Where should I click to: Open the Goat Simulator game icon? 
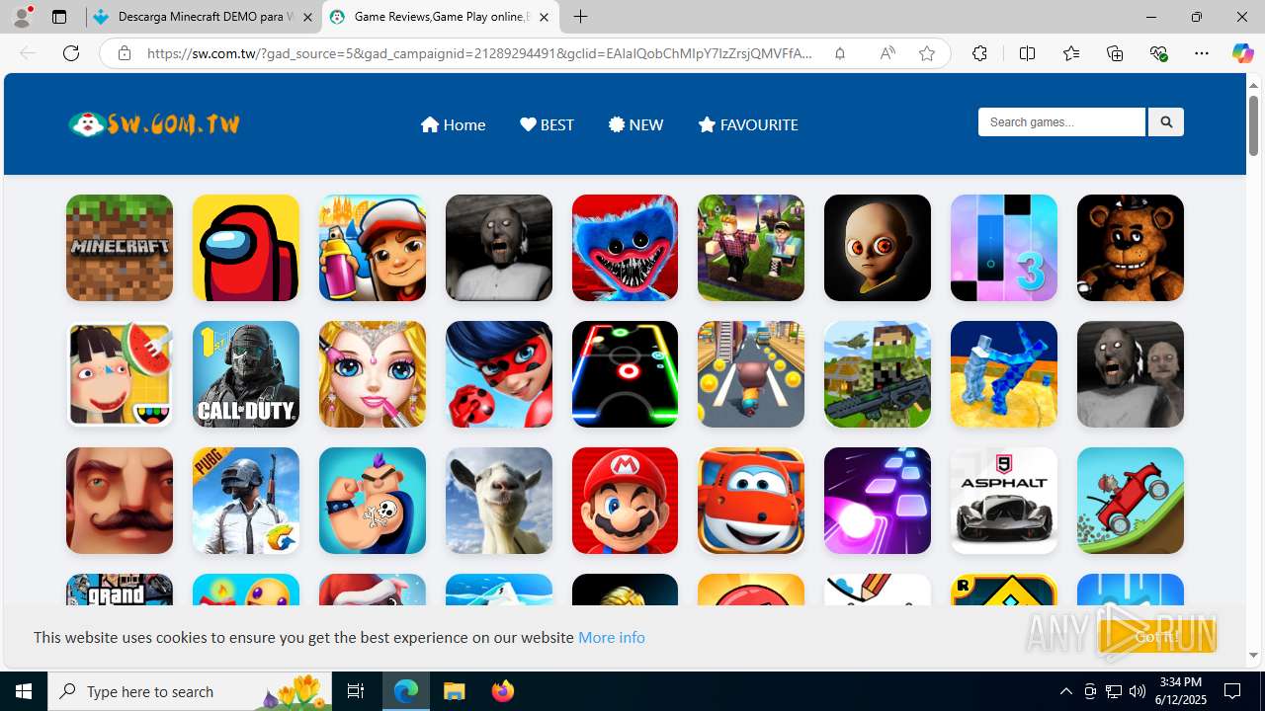pos(499,501)
